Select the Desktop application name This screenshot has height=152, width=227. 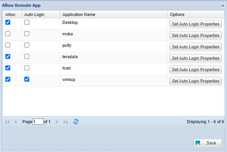70,23
